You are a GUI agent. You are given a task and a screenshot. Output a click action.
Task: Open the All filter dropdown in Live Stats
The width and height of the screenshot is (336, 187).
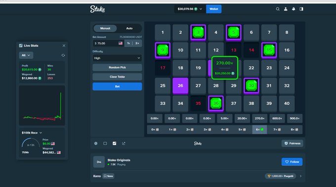(26, 55)
